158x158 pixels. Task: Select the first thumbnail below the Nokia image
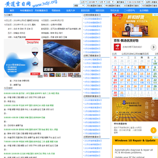pos(46,75)
